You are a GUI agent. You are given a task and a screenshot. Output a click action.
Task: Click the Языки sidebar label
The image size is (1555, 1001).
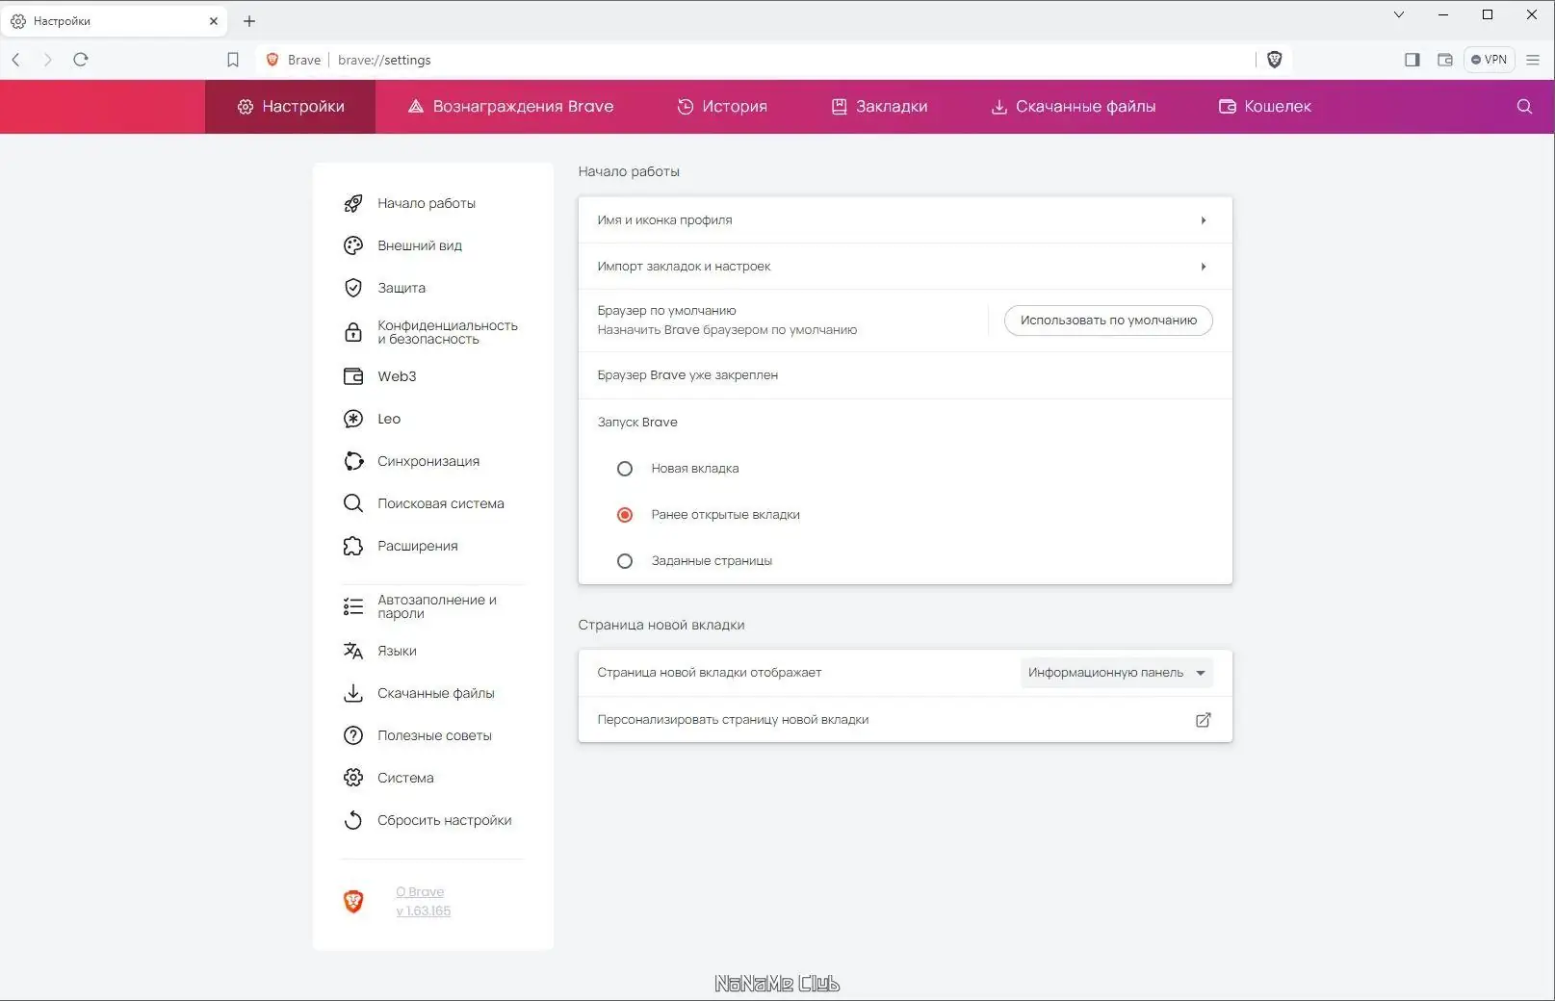pos(397,651)
